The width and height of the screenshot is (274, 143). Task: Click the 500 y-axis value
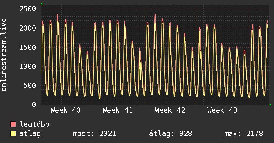point(30,85)
